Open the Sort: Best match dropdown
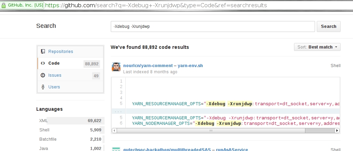Viewport: 353px width, 151px height. (x=317, y=47)
